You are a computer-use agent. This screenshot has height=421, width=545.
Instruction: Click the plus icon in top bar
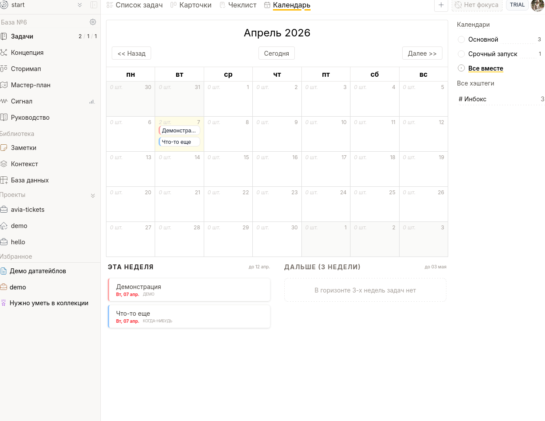tap(441, 5)
